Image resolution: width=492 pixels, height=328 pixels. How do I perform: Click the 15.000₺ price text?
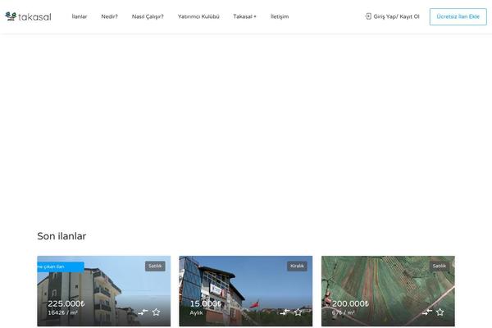[x=206, y=304]
